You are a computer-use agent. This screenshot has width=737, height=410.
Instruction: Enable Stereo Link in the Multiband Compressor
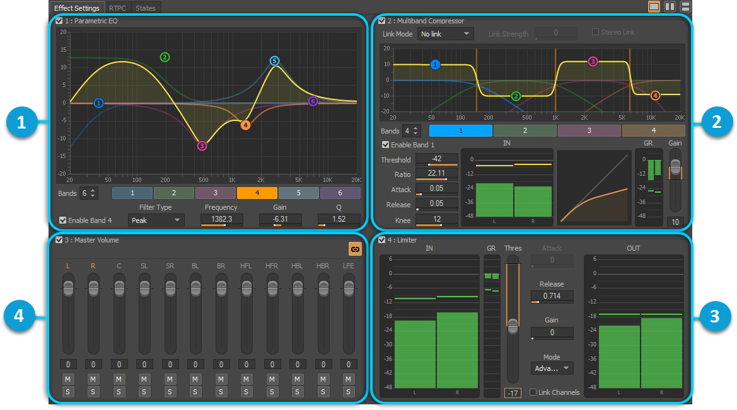594,31
